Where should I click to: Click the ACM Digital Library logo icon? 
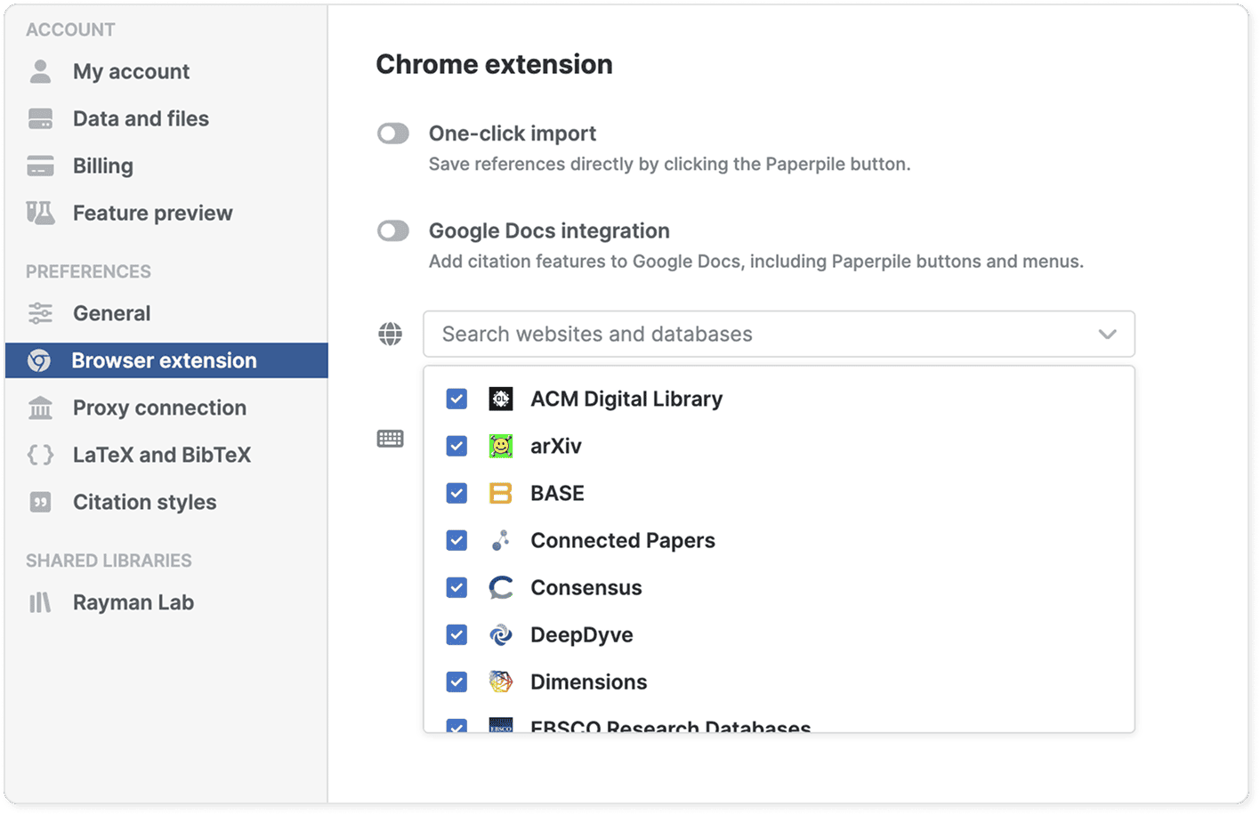click(501, 399)
